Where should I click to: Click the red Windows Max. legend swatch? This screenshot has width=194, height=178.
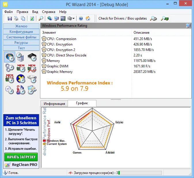(44, 141)
